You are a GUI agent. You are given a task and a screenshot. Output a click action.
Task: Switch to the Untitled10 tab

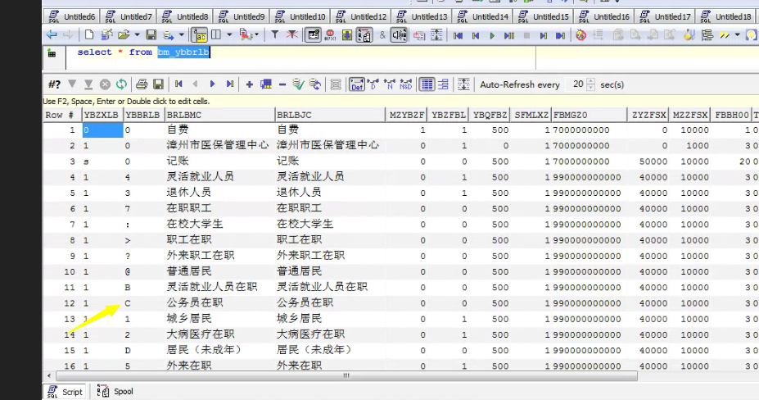pos(301,16)
